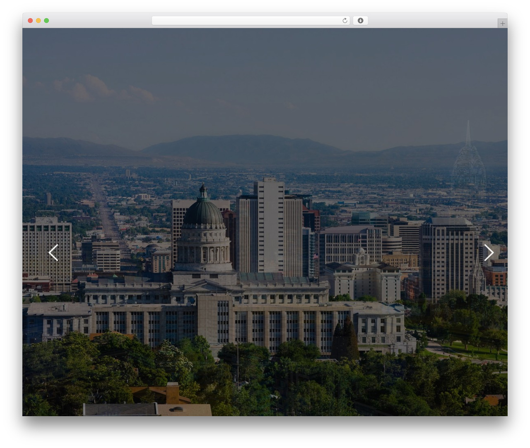Go to the previous slide with the left arrow
530x448 pixels.
tap(53, 253)
